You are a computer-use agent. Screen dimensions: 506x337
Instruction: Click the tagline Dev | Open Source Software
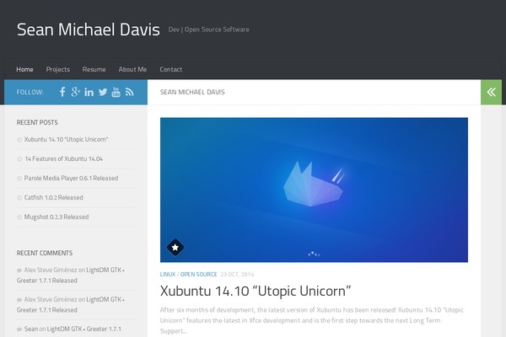(x=209, y=29)
